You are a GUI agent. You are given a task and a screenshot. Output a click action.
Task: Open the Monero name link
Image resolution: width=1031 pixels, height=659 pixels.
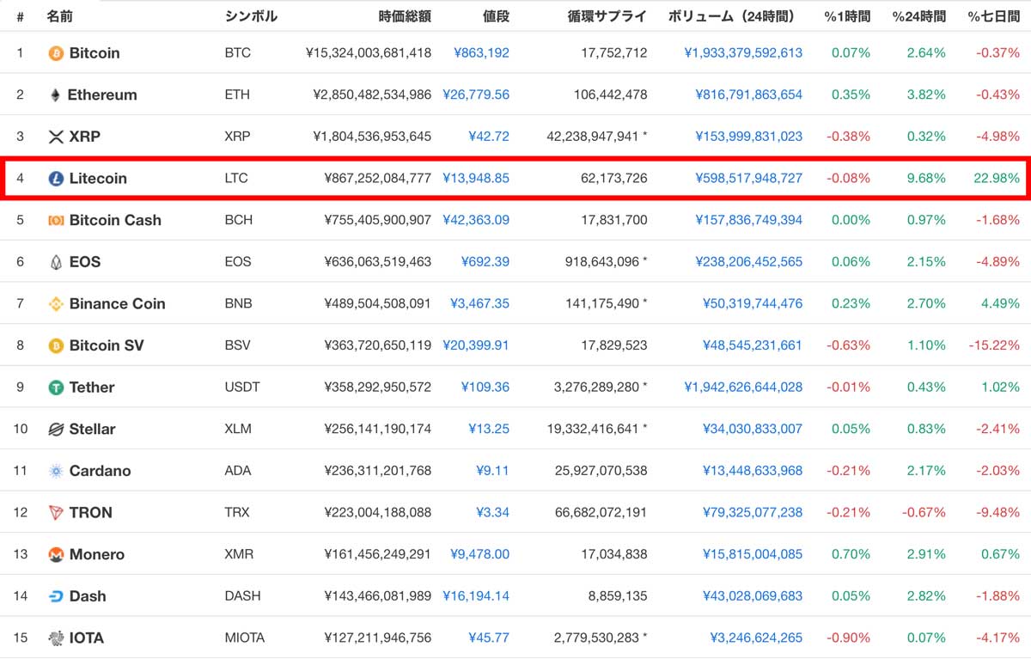point(97,555)
